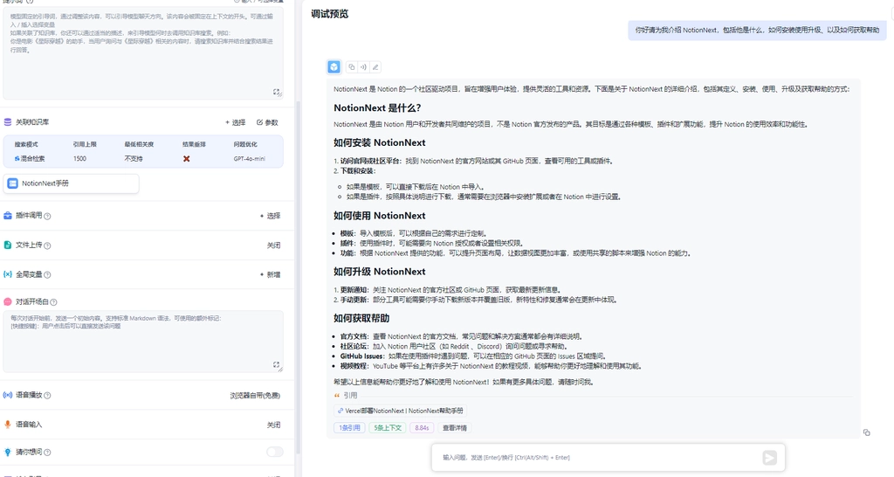Click the help icon next to 全局变量
The width and height of the screenshot is (894, 477).
(x=47, y=275)
